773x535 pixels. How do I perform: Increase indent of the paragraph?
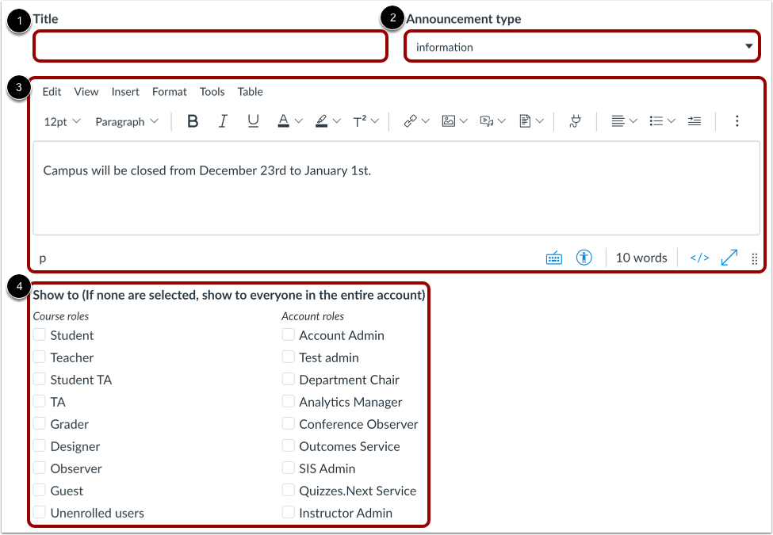(x=695, y=120)
